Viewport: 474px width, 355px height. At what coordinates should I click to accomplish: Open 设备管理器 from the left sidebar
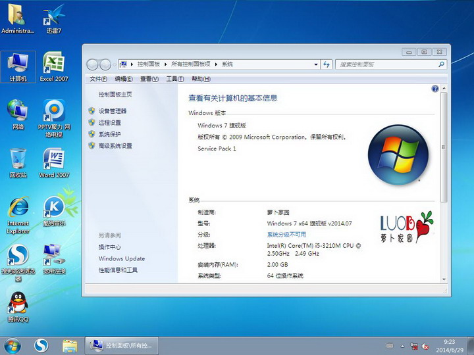(113, 111)
